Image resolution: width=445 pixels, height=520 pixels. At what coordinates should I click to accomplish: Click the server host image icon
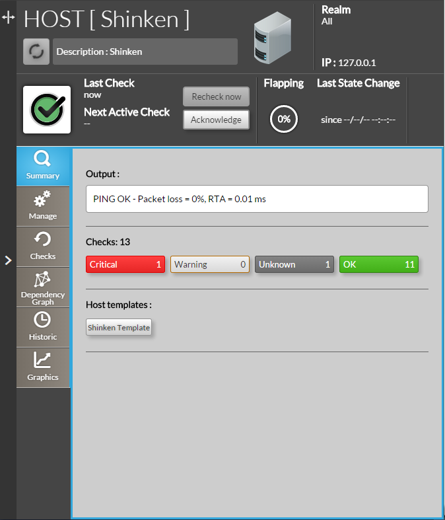[x=273, y=40]
